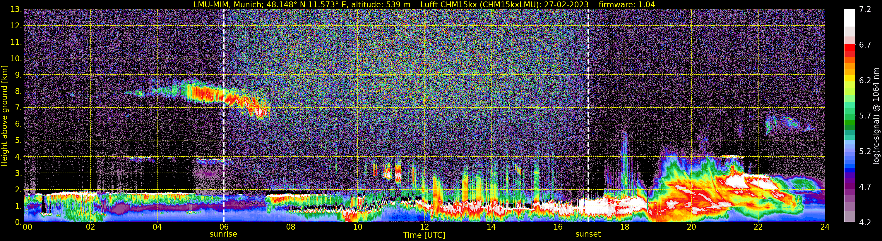This screenshot has width=882, height=241.
Task: Click the 'Time [UTC]' axis label
Action: [424, 235]
